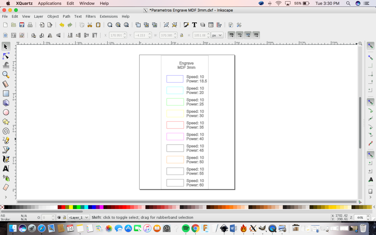Open the XML editor icon
The image size is (376, 235).
click(x=211, y=25)
